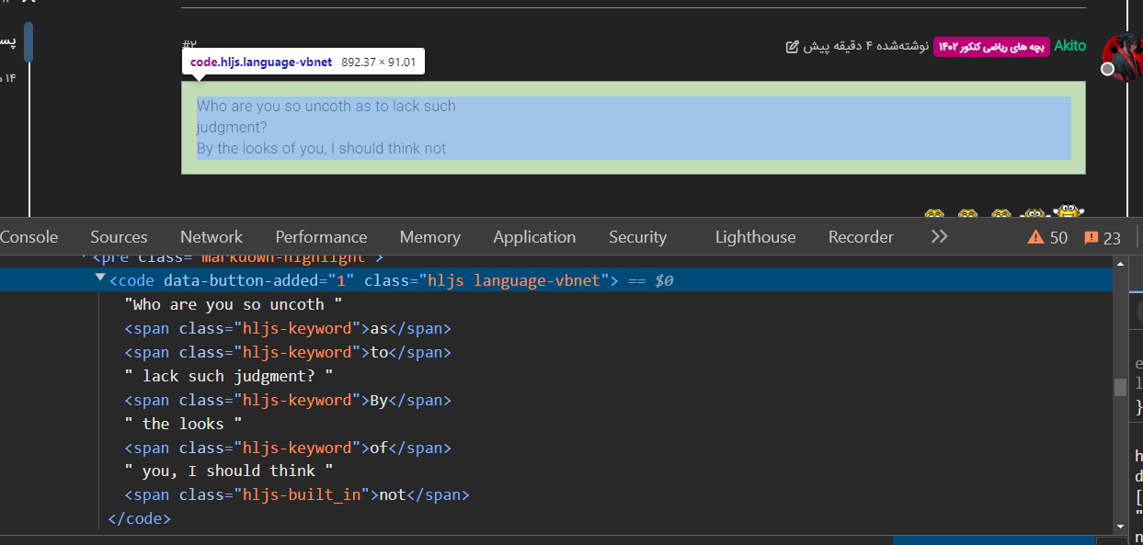The height and width of the screenshot is (545, 1143).
Task: Collapse the code element disclosure triangle
Action: pyautogui.click(x=100, y=278)
